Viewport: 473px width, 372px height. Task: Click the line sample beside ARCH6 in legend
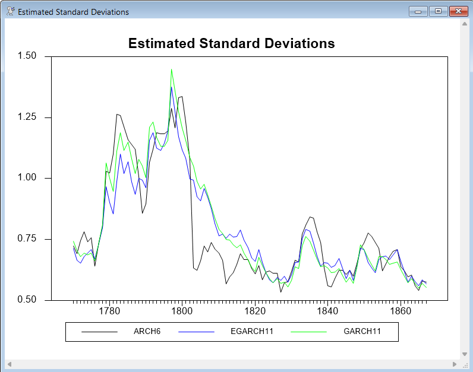click(99, 331)
